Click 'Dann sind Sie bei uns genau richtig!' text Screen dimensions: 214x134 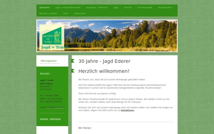97,94
